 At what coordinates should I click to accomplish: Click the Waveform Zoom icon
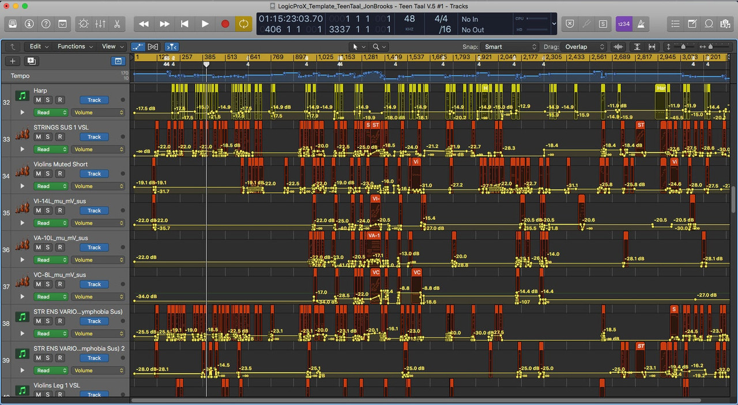[x=619, y=47]
